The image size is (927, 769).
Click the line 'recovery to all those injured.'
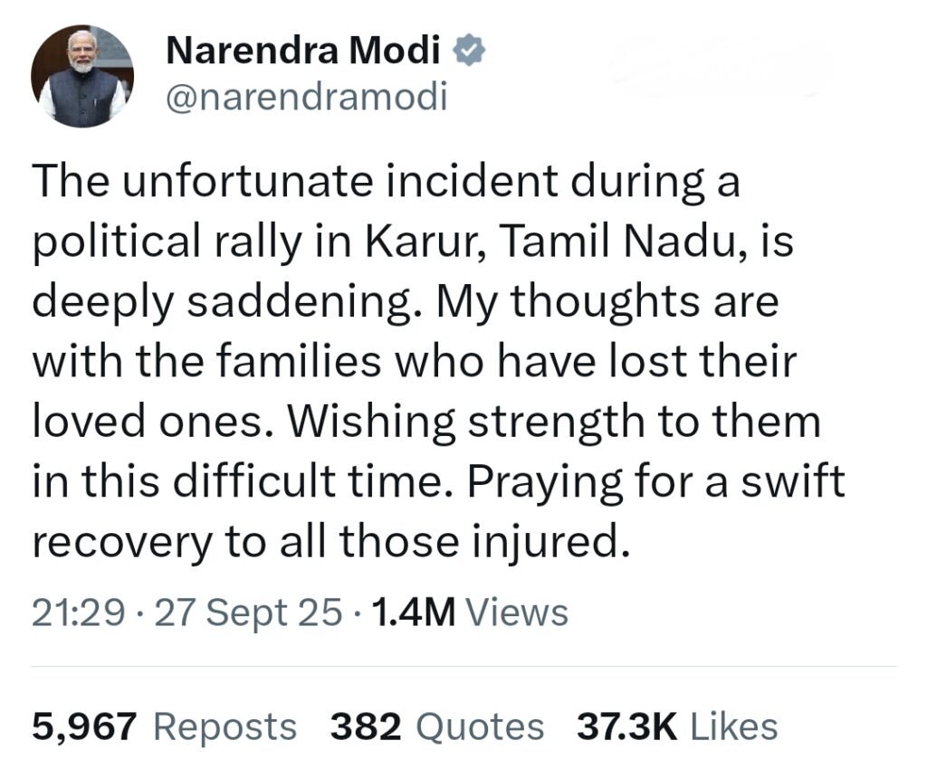click(x=330, y=540)
